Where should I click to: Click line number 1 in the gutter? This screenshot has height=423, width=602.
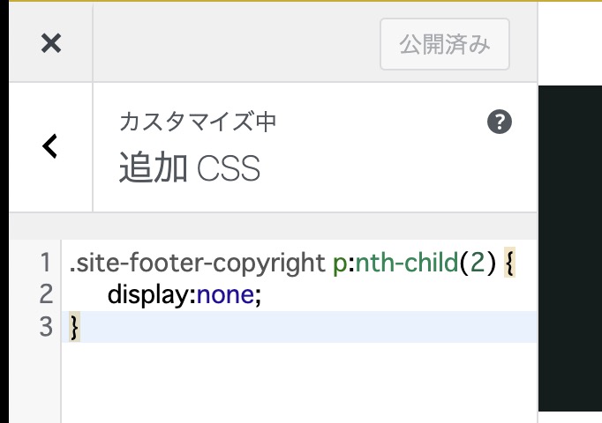[46, 263]
